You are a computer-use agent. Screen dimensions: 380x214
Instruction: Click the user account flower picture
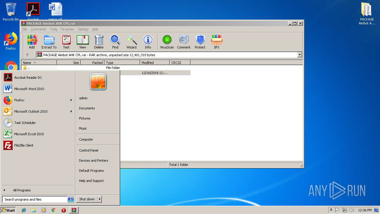pyautogui.click(x=98, y=82)
